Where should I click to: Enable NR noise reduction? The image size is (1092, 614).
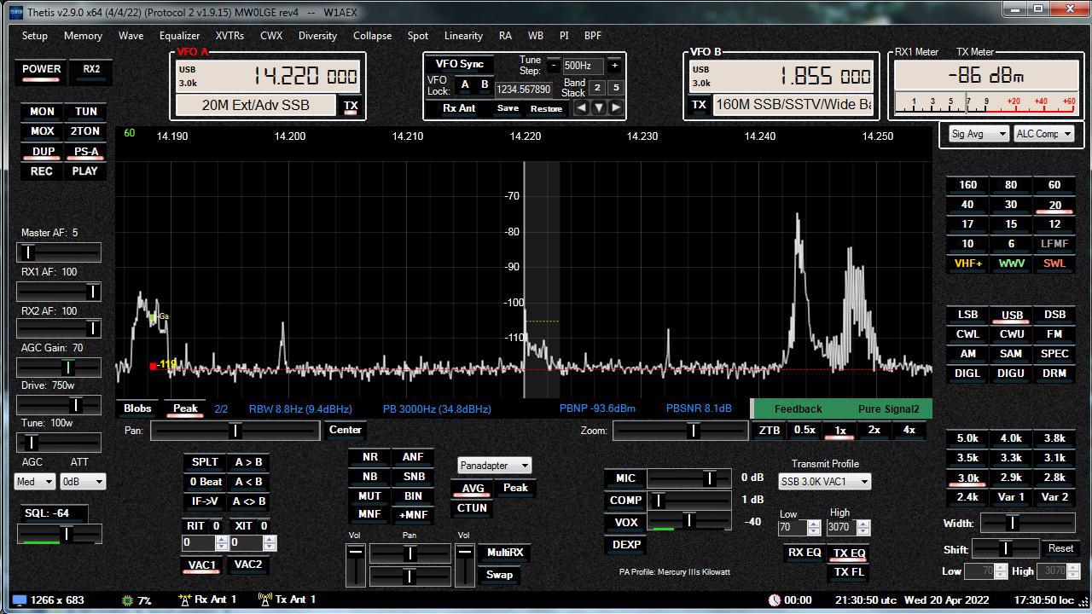click(x=369, y=457)
